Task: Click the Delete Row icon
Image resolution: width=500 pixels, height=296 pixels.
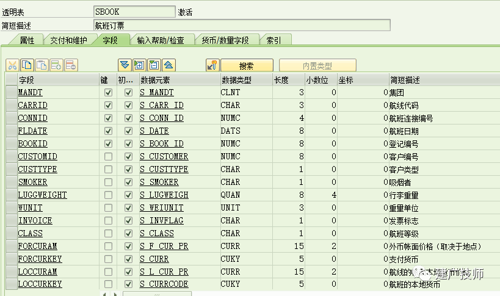Action: click(x=71, y=65)
